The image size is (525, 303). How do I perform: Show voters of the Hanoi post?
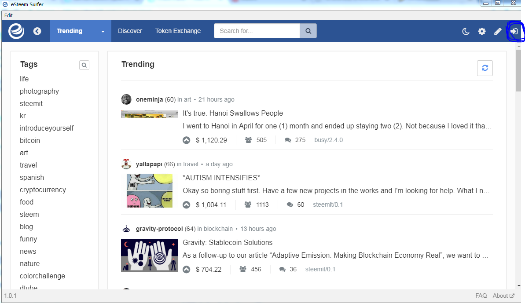click(x=248, y=140)
